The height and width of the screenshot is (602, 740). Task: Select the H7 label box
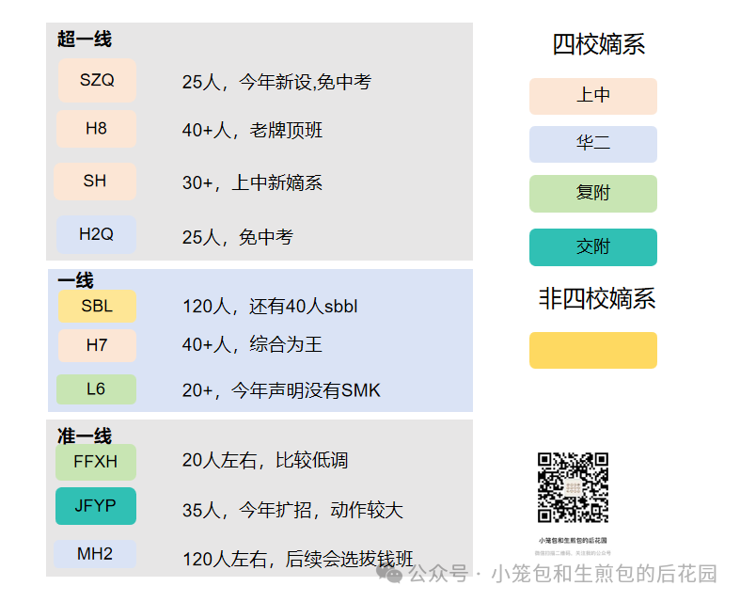point(97,345)
